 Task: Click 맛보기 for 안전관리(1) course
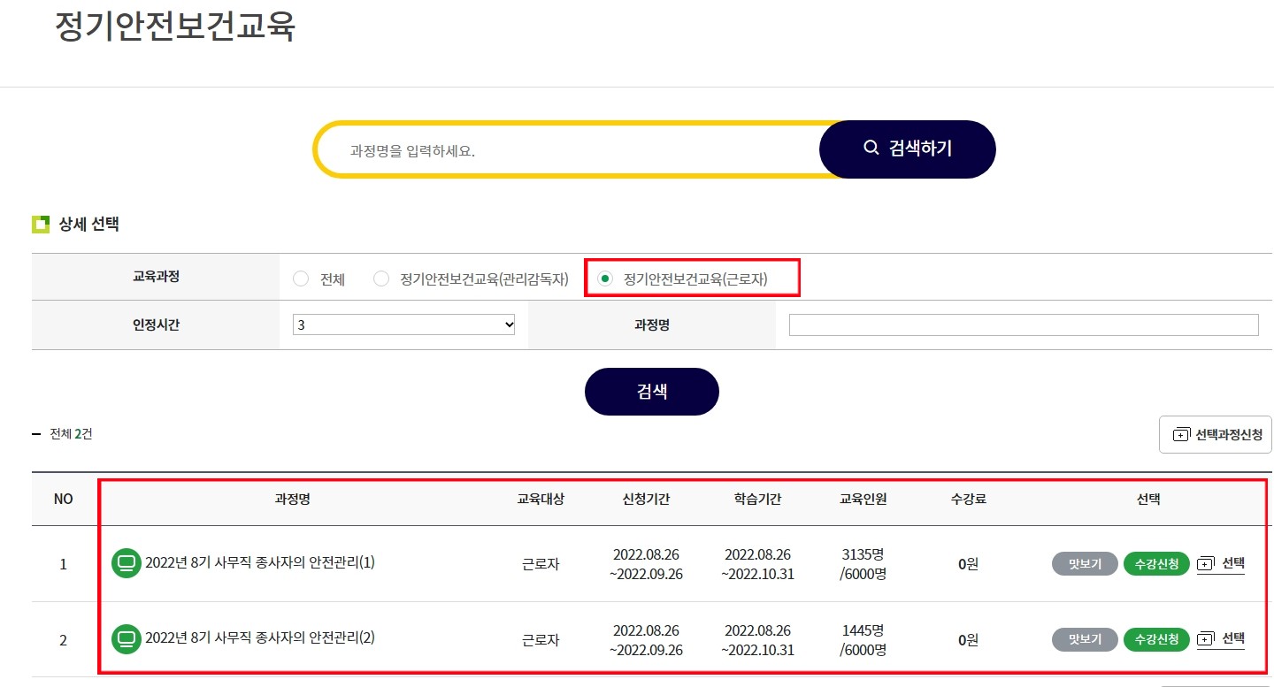click(x=1085, y=564)
